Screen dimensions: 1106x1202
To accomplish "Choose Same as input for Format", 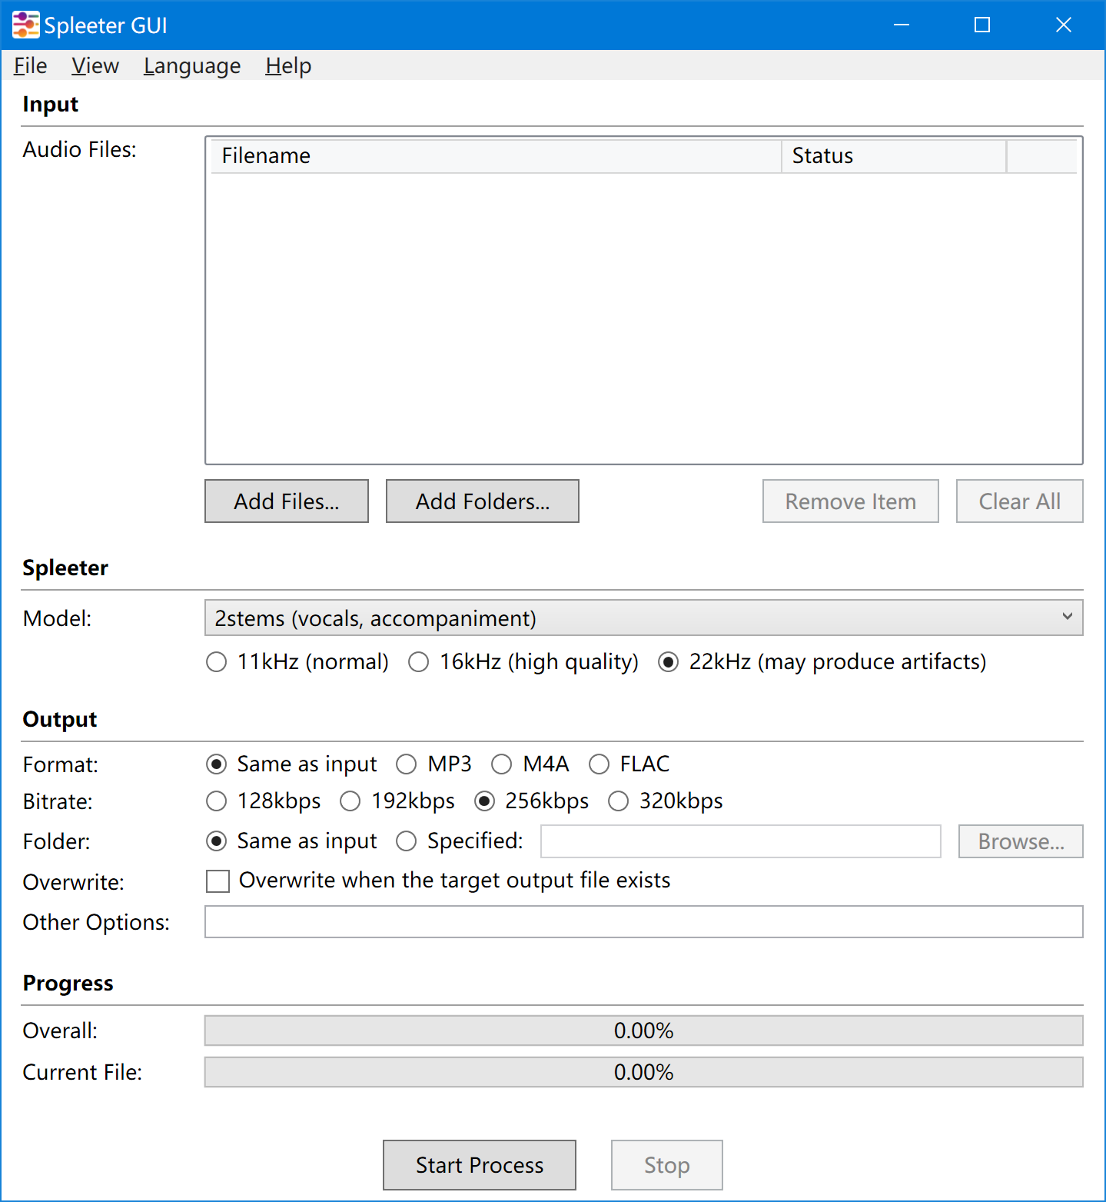I will click(292, 764).
